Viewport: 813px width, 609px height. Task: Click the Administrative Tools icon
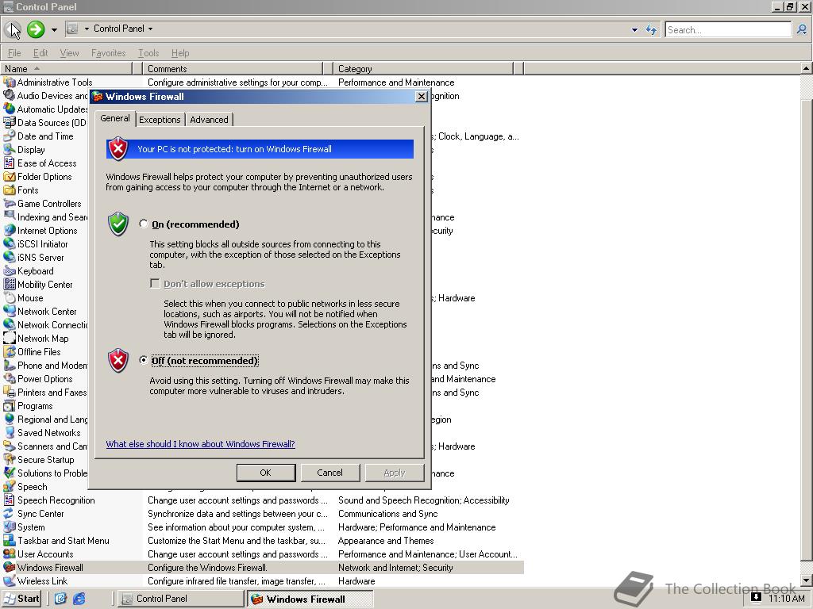[x=10, y=82]
